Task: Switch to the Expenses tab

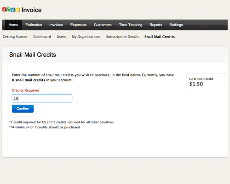Action: (x=78, y=25)
